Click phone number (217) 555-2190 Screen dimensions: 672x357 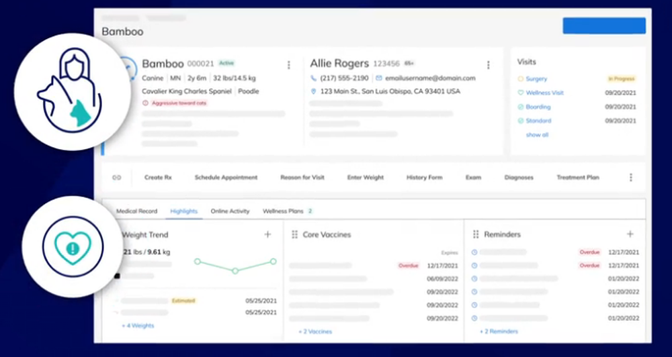click(x=343, y=79)
